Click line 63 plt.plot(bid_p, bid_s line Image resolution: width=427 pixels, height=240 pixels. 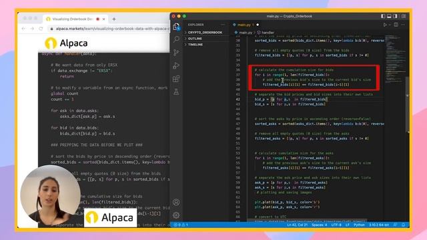pyautogui.click(x=287, y=202)
